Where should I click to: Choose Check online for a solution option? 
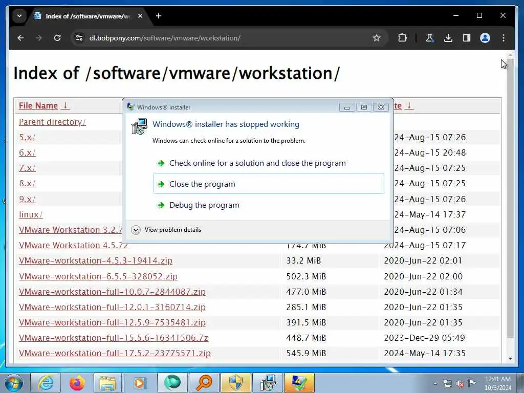(268, 163)
